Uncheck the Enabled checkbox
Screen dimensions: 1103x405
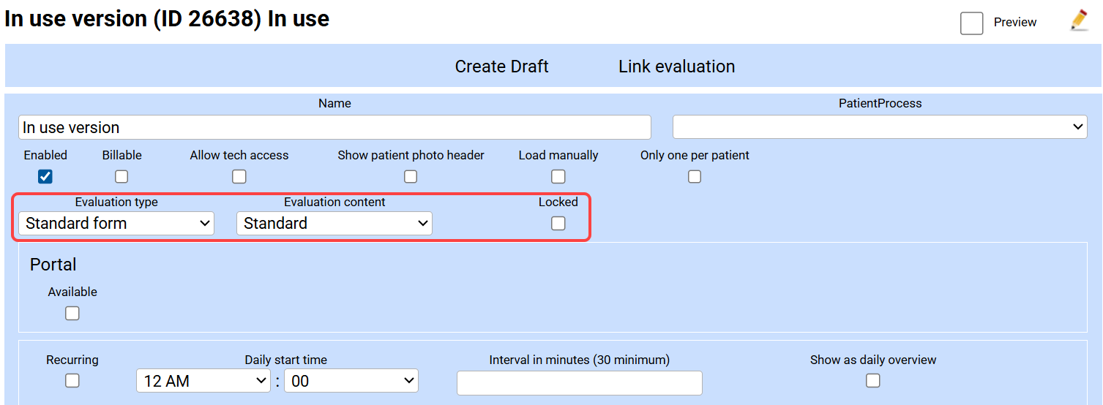(45, 176)
